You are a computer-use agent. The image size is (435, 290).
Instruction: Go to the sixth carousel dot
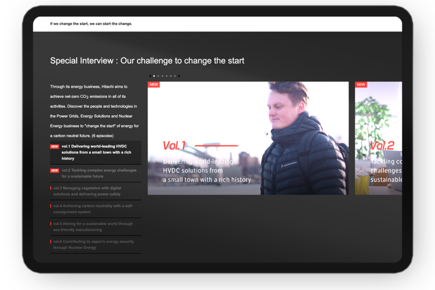tap(175, 76)
